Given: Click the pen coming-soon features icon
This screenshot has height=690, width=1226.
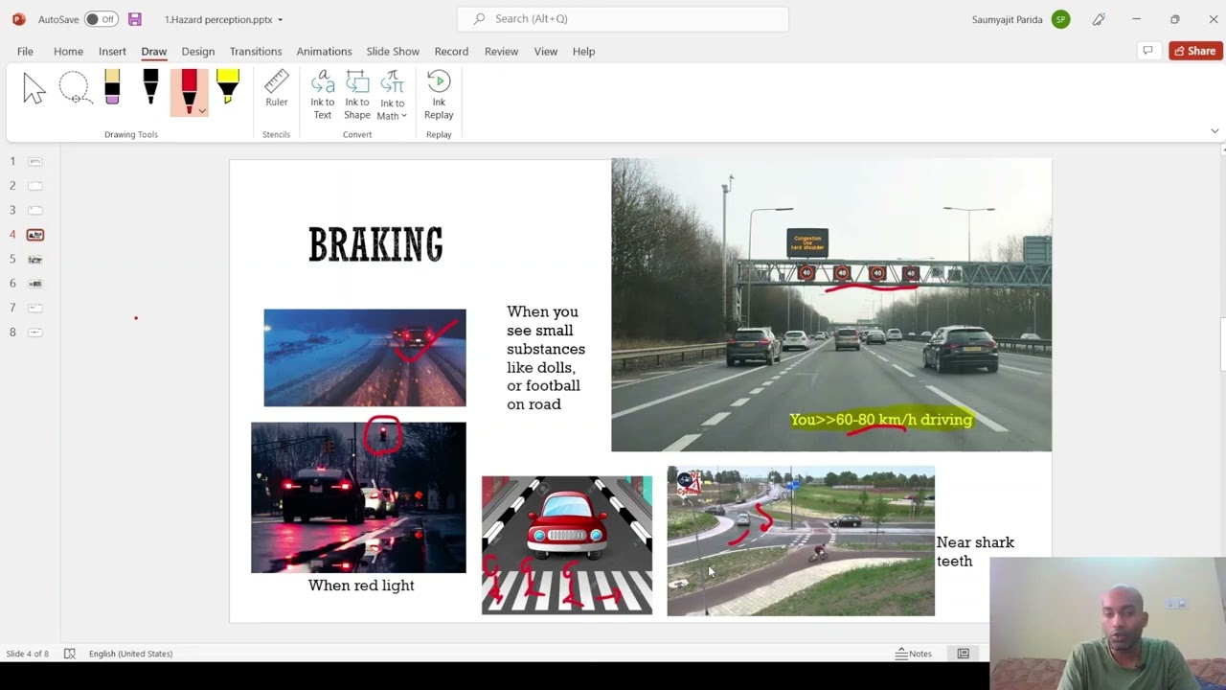Looking at the screenshot, I should (1099, 19).
